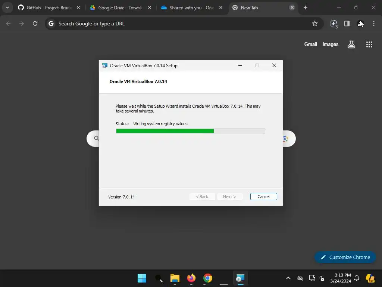Click the OneDrive cloud tray icon
This screenshot has width=382, height=287.
[300, 278]
